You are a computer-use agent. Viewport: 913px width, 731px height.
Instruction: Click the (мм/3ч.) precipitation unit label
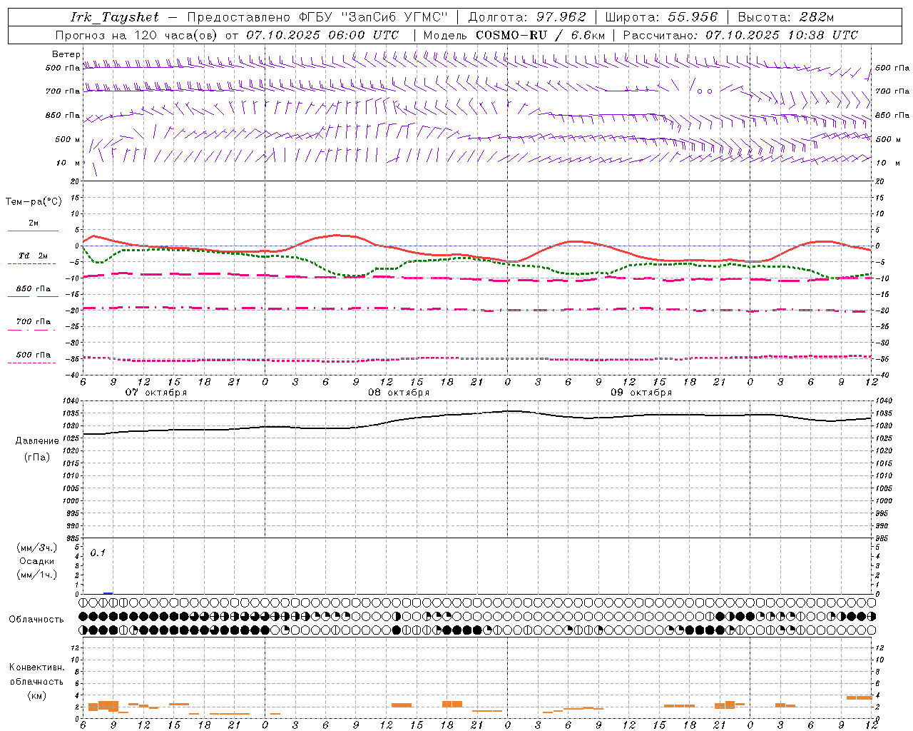(37, 548)
